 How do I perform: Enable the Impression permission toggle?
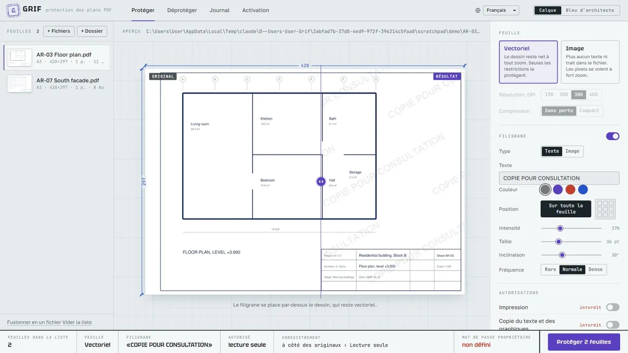coord(613,307)
